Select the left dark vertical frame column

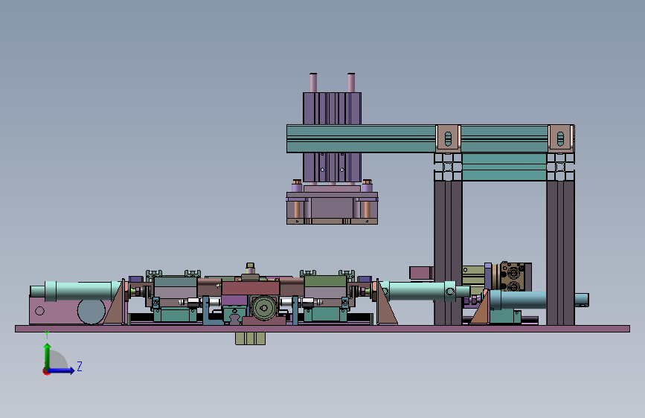tap(448, 252)
